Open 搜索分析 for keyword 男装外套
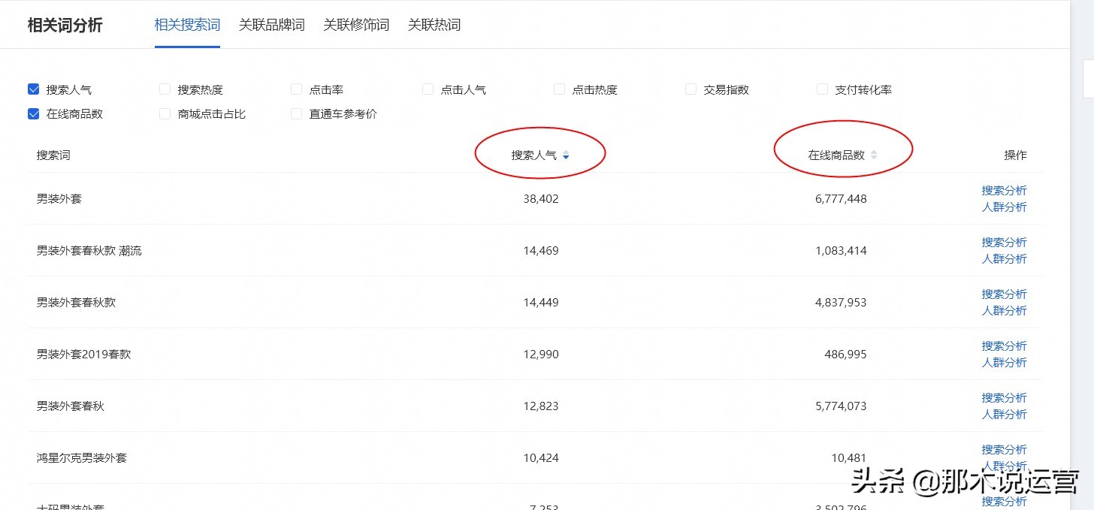 click(x=1005, y=190)
